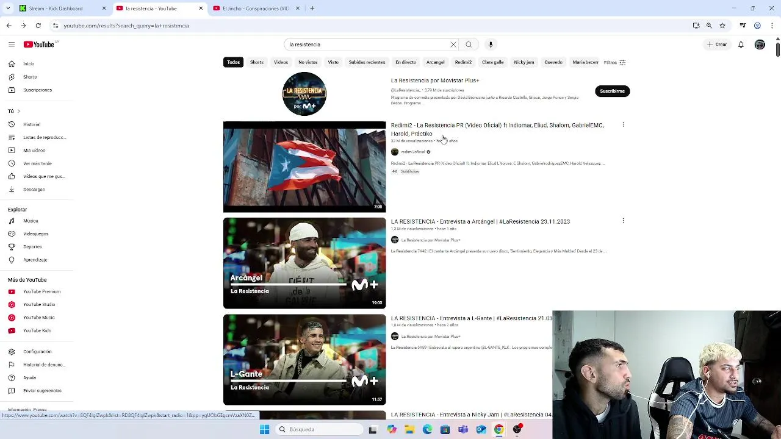Open Ver más tarde
Image resolution: width=781 pixels, height=439 pixels.
pos(37,163)
